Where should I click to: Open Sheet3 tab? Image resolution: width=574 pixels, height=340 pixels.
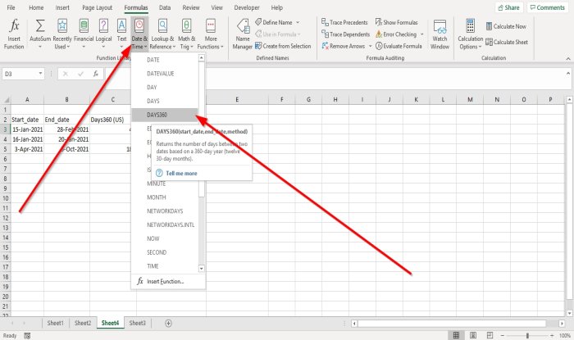(x=137, y=323)
